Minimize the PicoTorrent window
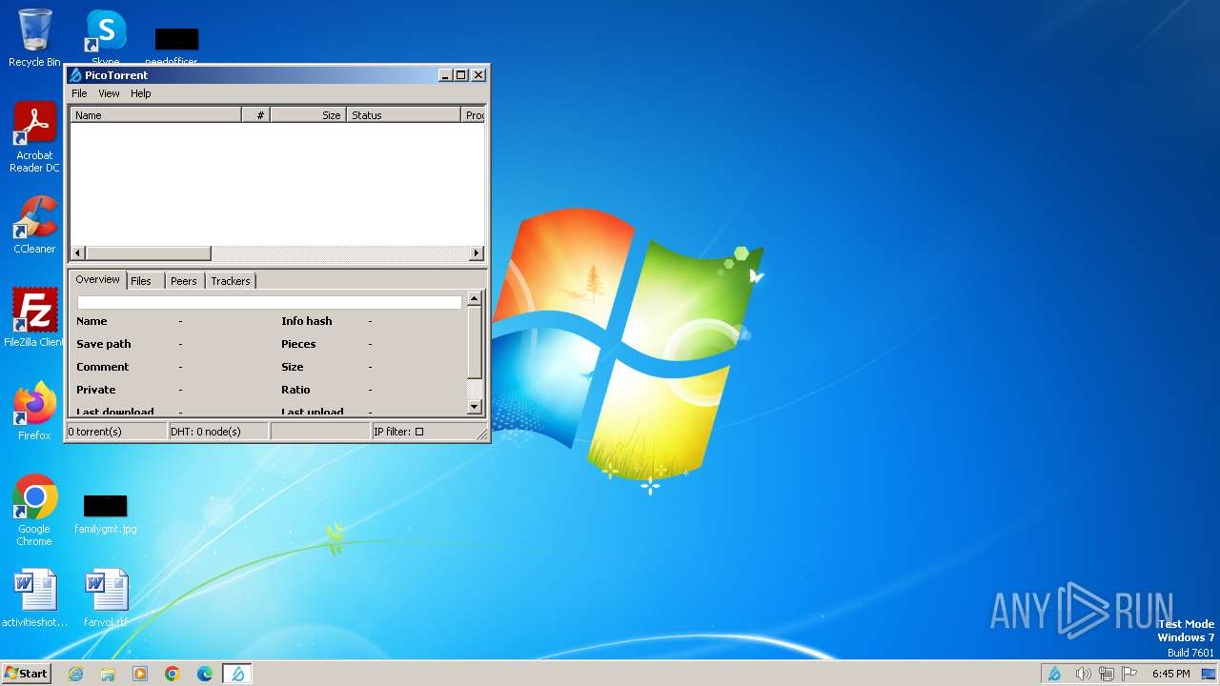The image size is (1220, 686). pyautogui.click(x=445, y=75)
